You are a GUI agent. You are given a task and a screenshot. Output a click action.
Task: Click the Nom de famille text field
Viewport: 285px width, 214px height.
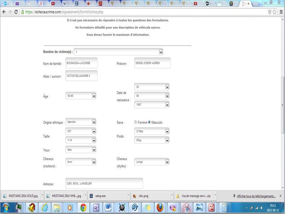click(81, 63)
